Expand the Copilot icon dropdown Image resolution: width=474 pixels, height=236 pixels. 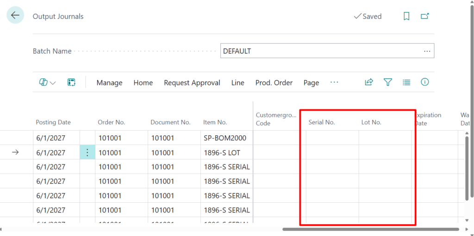pyautogui.click(x=47, y=82)
